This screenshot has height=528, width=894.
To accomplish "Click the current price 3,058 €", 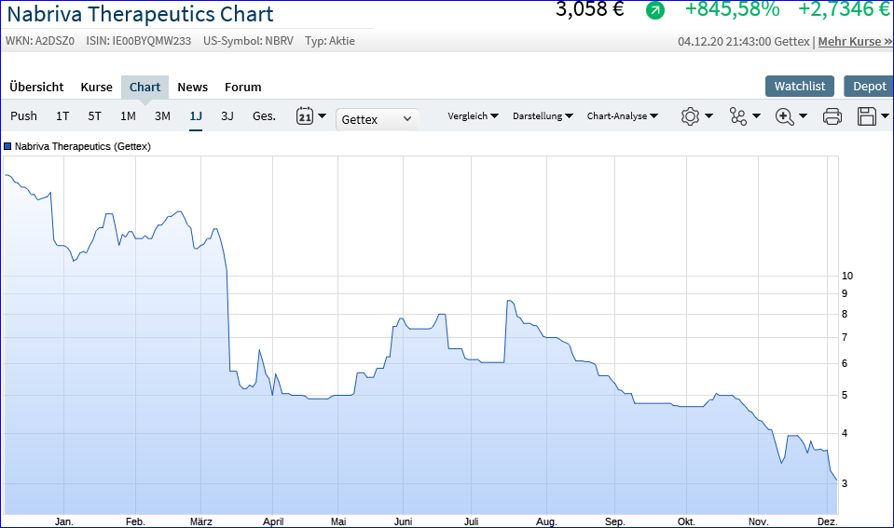I will (x=590, y=9).
